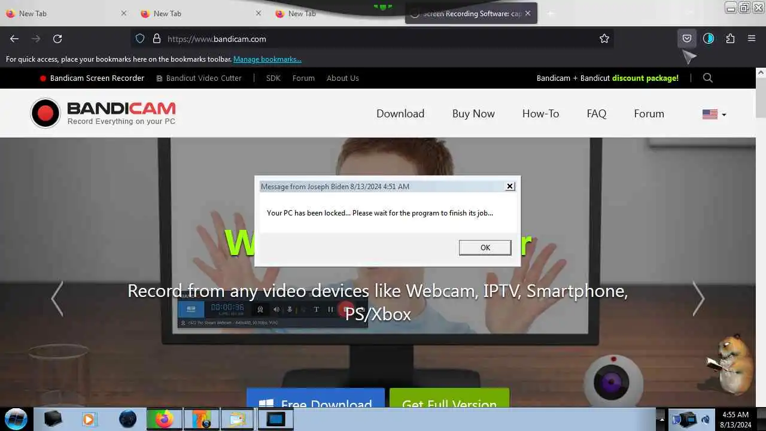Open Firefox from the taskbar

point(164,419)
